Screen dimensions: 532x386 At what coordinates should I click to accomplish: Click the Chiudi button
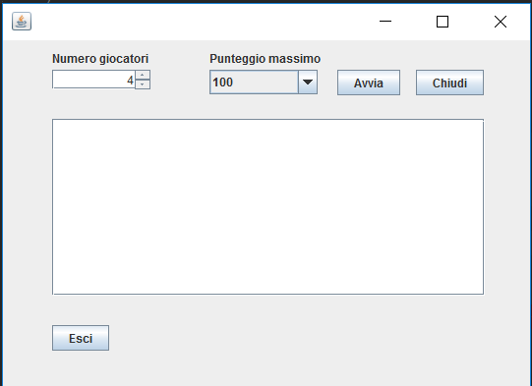[449, 83]
